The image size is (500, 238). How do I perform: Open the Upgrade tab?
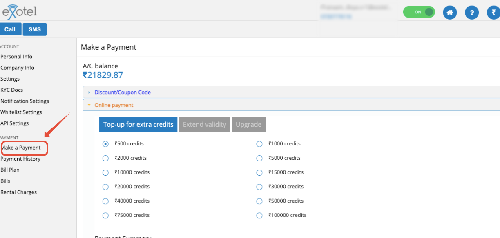click(248, 125)
